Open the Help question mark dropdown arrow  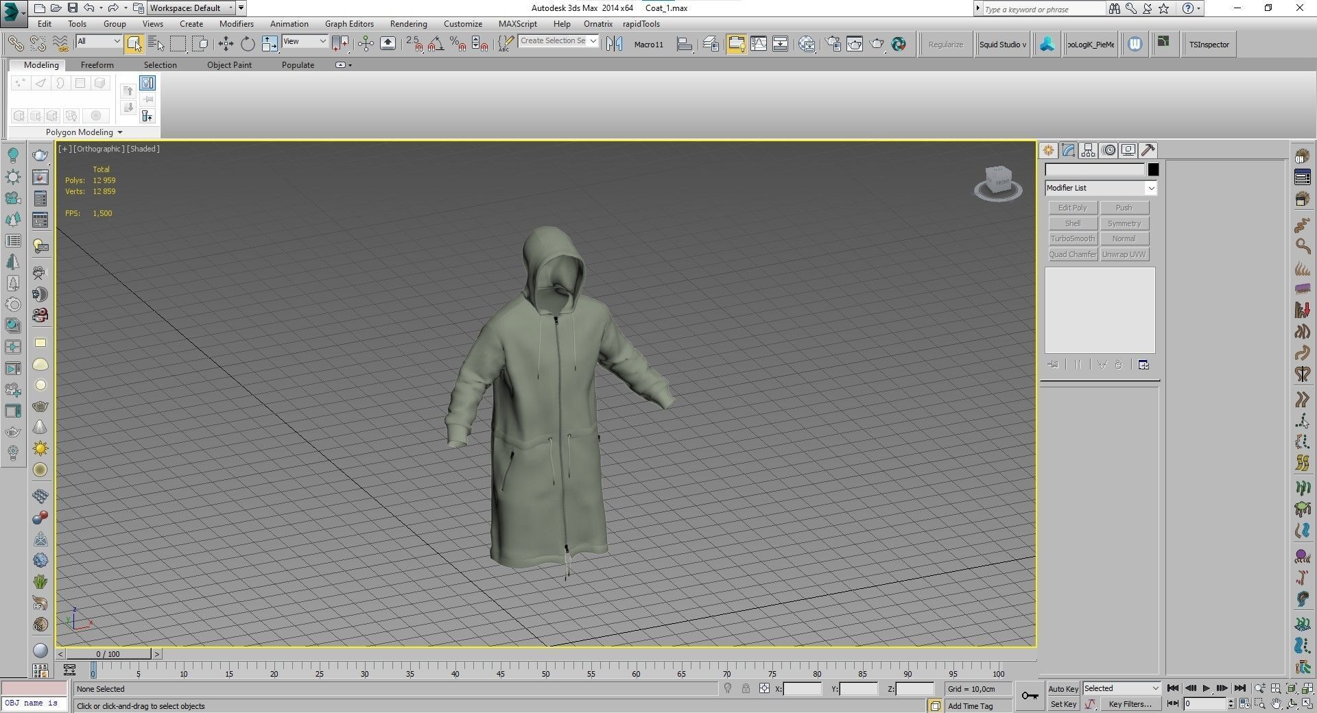pyautogui.click(x=1198, y=8)
